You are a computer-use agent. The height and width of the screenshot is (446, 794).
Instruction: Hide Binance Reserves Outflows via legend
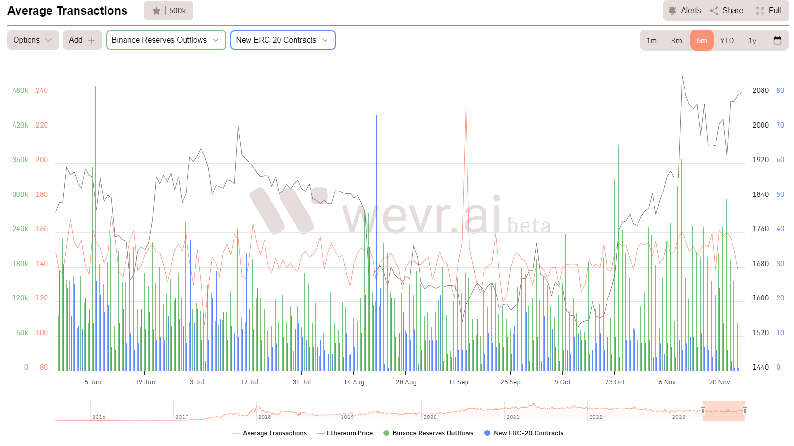point(428,433)
